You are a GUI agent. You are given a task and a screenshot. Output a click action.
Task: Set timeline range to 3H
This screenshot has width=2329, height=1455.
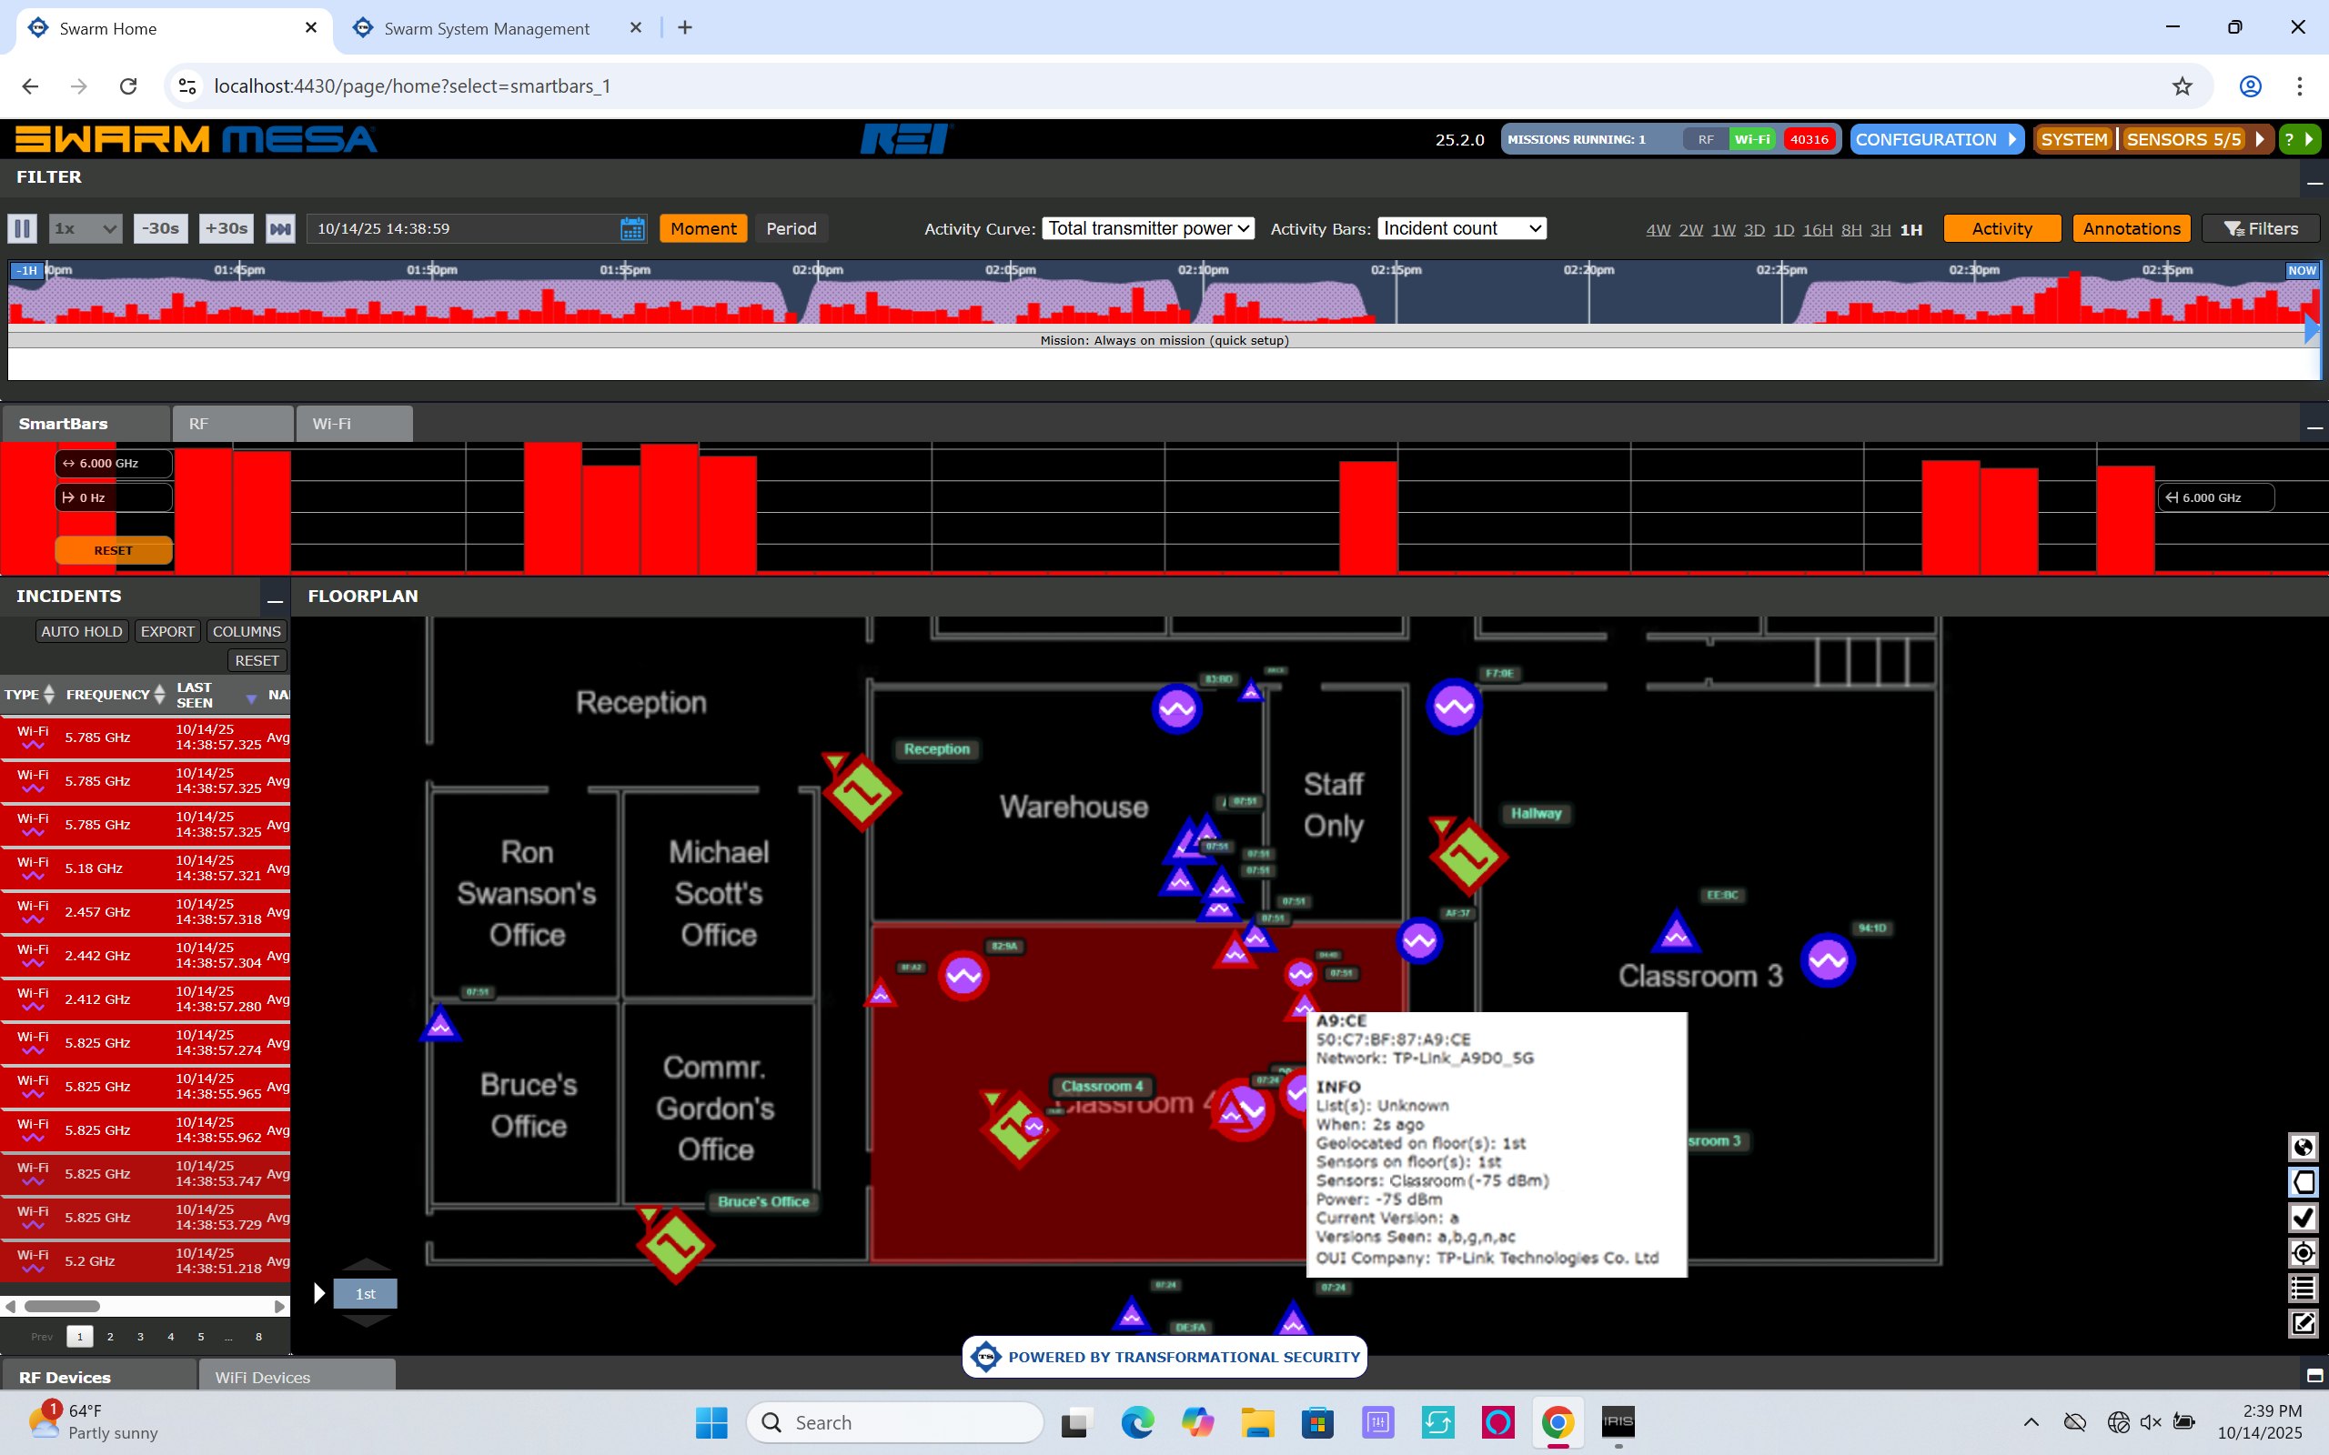pyautogui.click(x=1880, y=230)
